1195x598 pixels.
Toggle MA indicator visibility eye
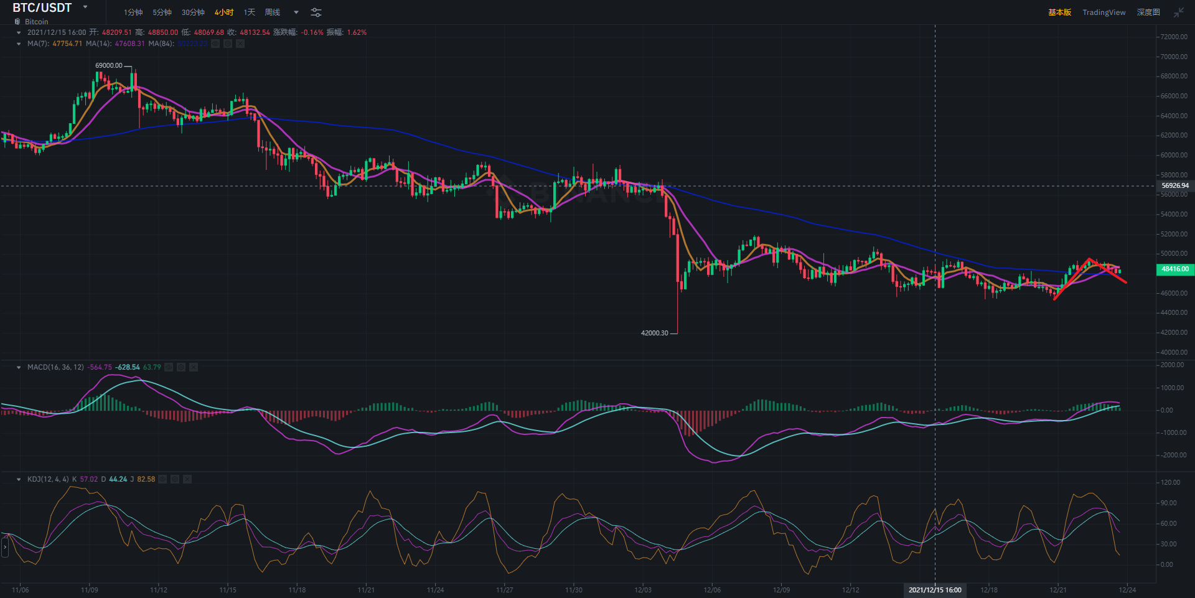215,44
